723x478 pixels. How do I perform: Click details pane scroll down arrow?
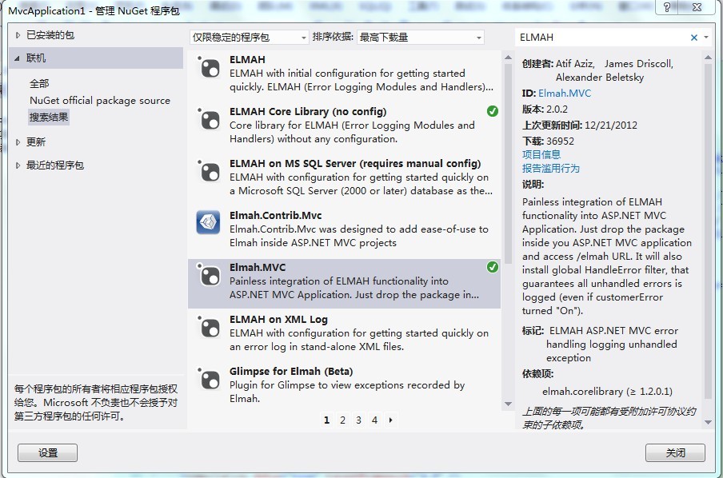click(709, 422)
